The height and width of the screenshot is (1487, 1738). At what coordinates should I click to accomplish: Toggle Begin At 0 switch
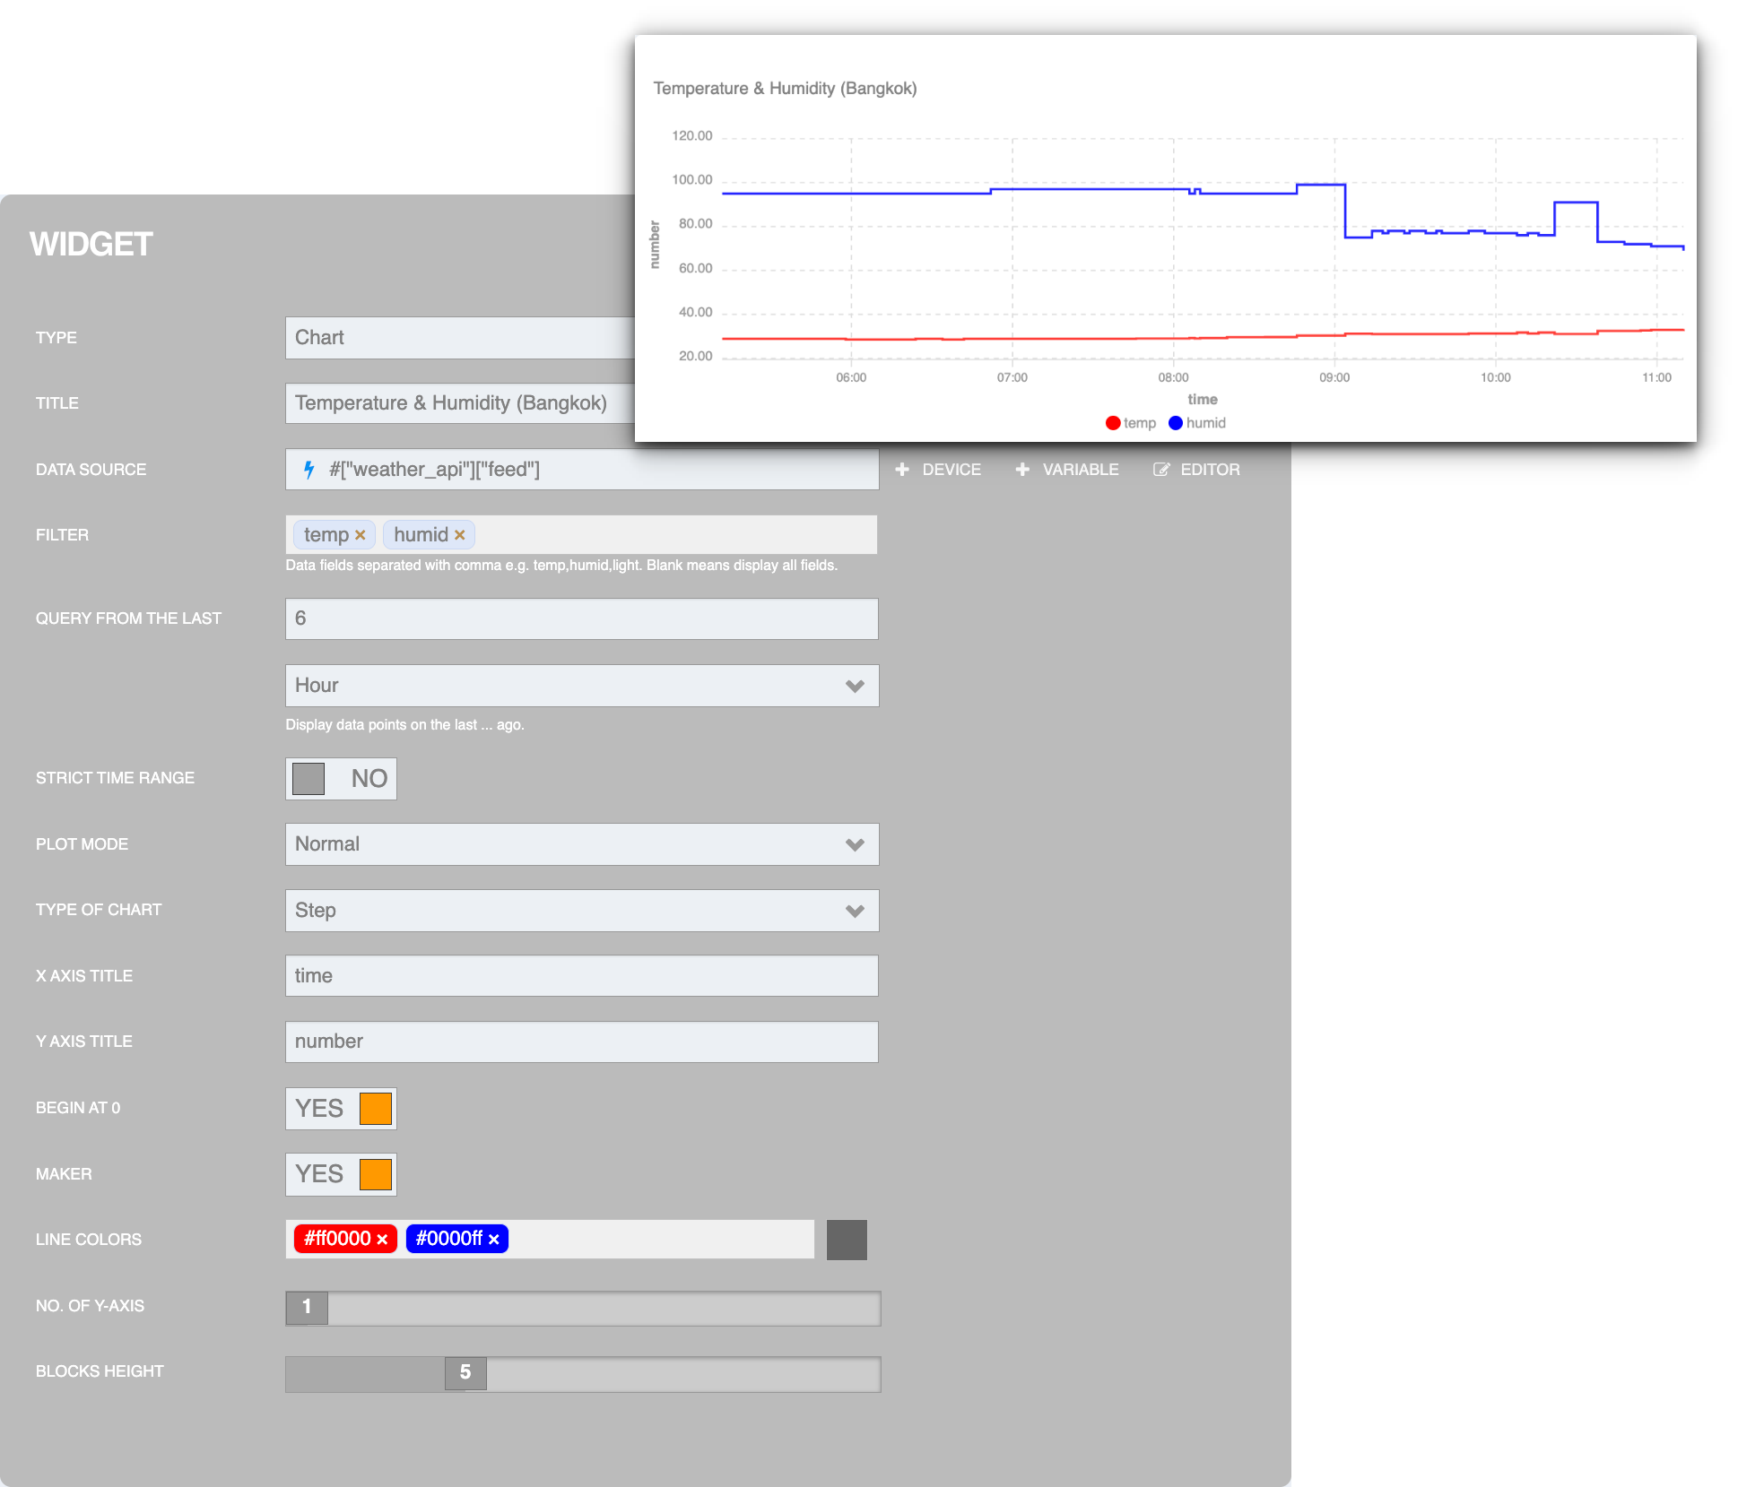click(341, 1109)
